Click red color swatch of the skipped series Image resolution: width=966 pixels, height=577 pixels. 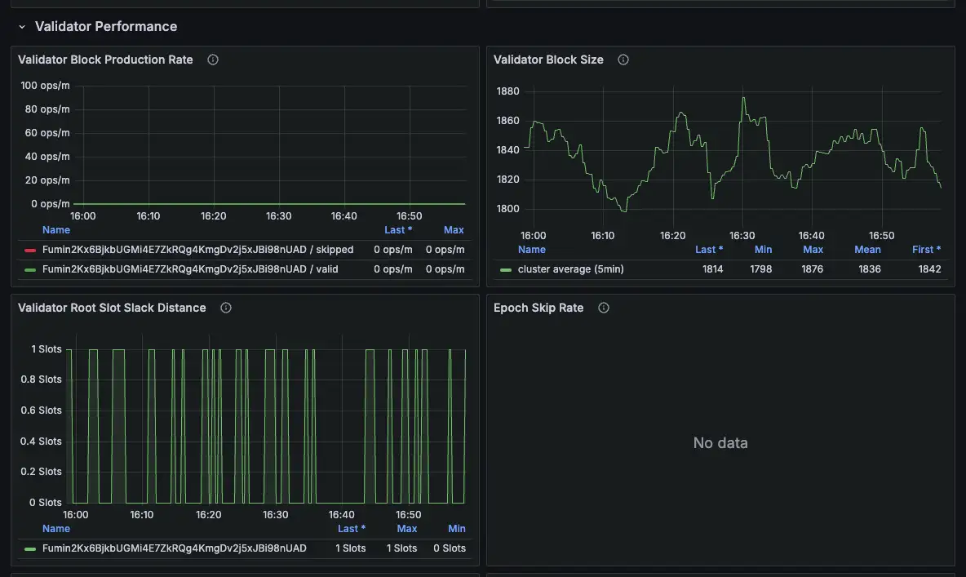coord(30,250)
